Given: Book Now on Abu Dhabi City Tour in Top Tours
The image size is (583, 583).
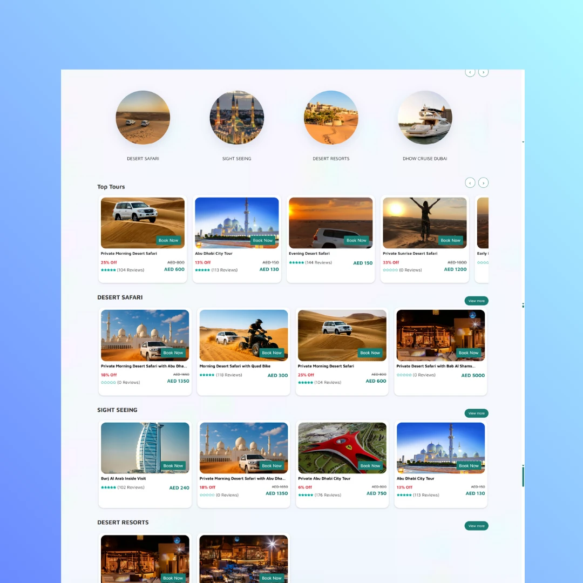Looking at the screenshot, I should (262, 240).
